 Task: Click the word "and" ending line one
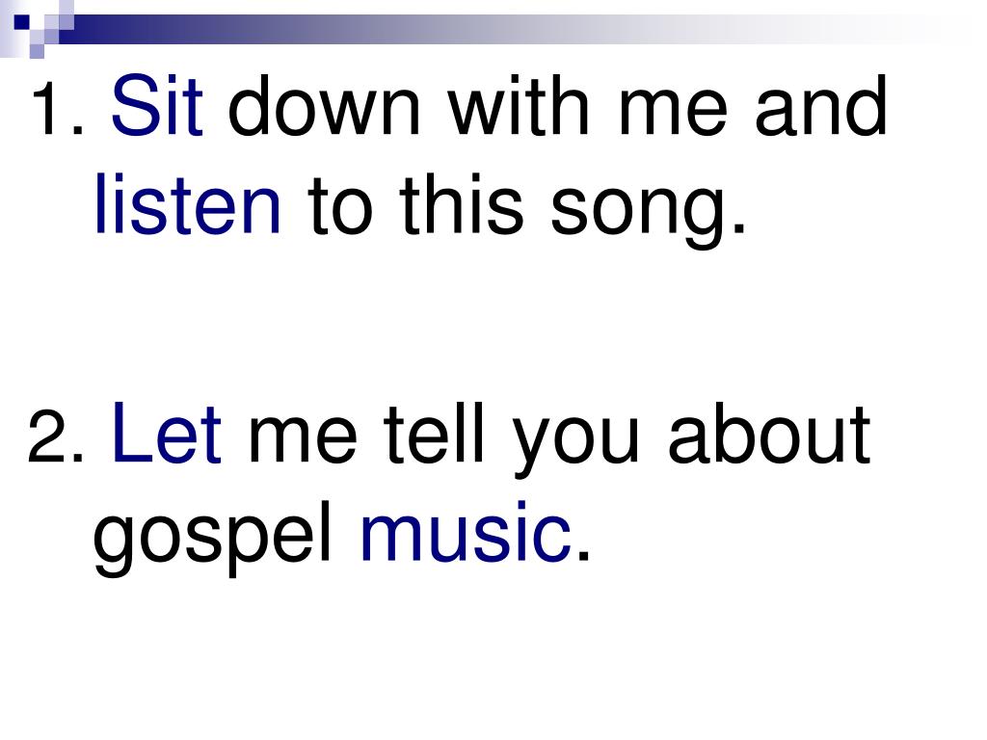pos(821,106)
